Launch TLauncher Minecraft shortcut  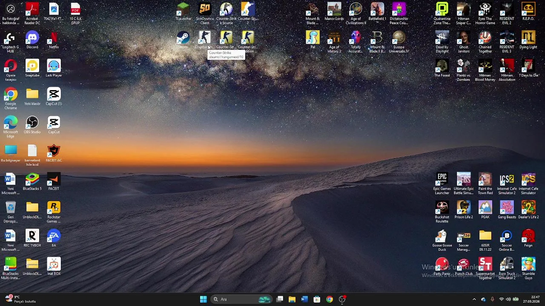[x=183, y=12]
